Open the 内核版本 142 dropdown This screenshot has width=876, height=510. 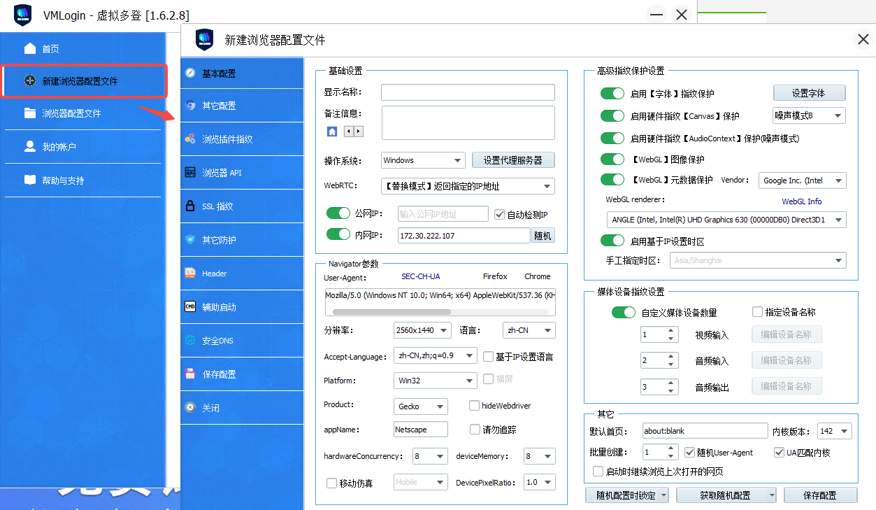(835, 431)
